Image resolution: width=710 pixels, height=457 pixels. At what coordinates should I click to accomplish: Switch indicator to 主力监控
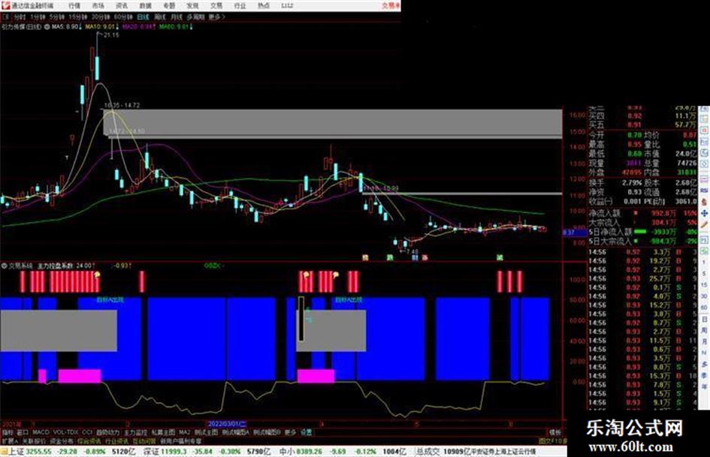coord(135,432)
